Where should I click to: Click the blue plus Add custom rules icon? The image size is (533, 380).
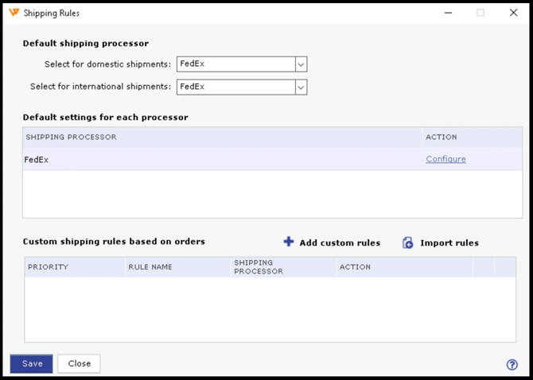point(289,242)
